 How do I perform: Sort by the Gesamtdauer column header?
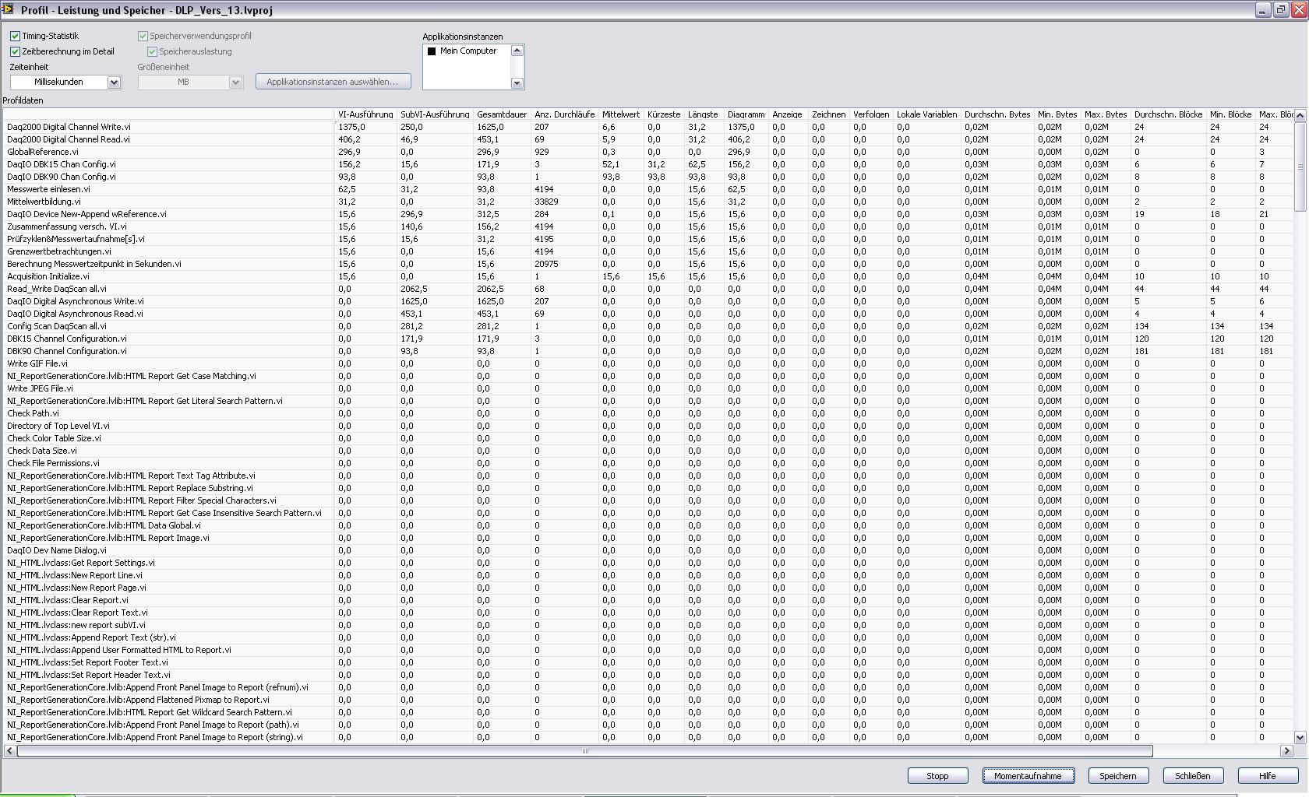(502, 114)
